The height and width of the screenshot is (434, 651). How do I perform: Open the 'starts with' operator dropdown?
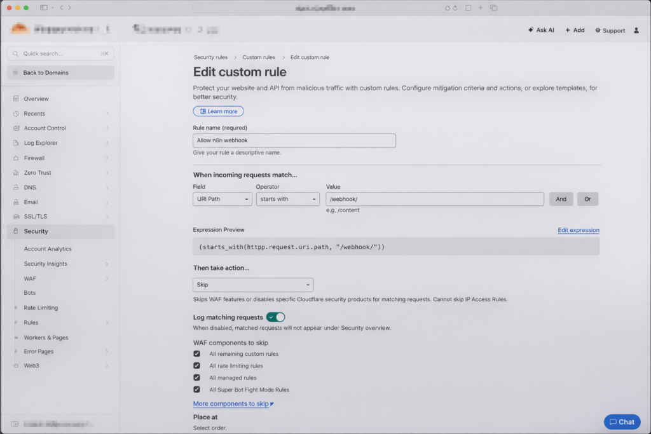(x=287, y=199)
